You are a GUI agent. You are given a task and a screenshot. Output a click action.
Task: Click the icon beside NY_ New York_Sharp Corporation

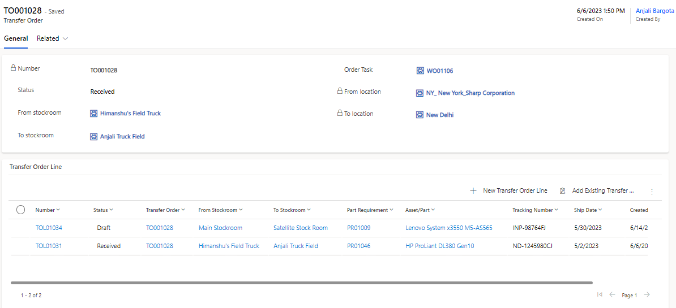420,93
